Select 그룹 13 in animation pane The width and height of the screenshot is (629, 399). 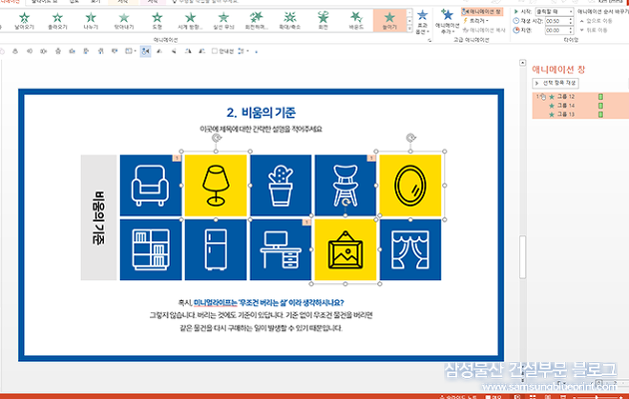coord(580,114)
